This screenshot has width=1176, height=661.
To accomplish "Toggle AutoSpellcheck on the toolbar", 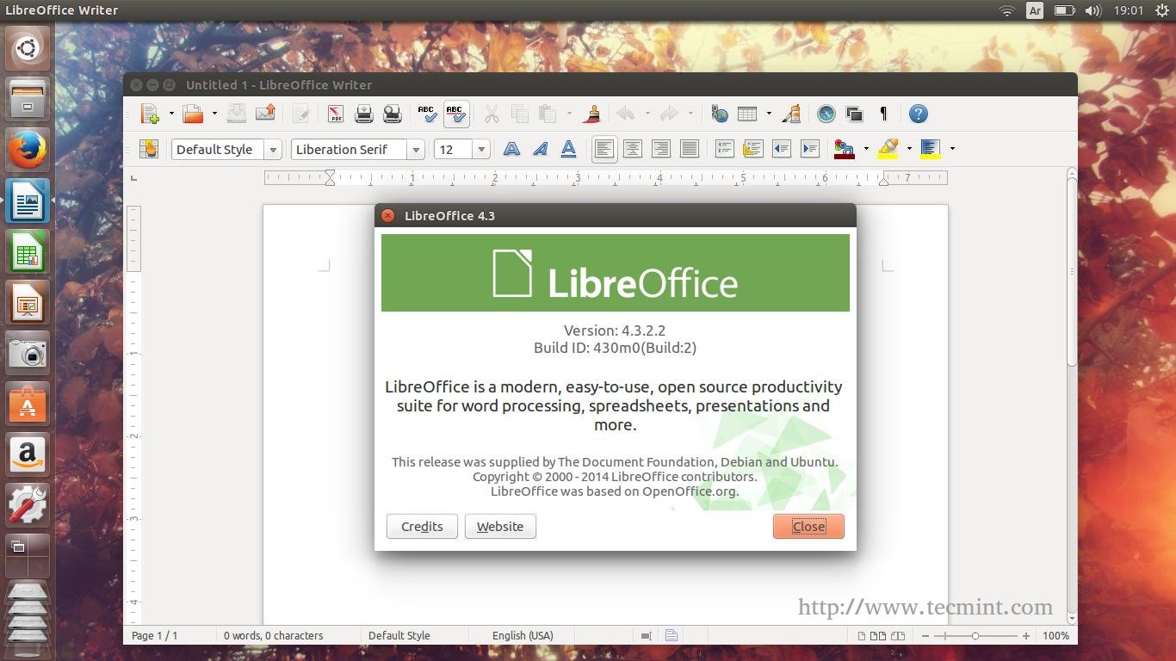I will (455, 114).
